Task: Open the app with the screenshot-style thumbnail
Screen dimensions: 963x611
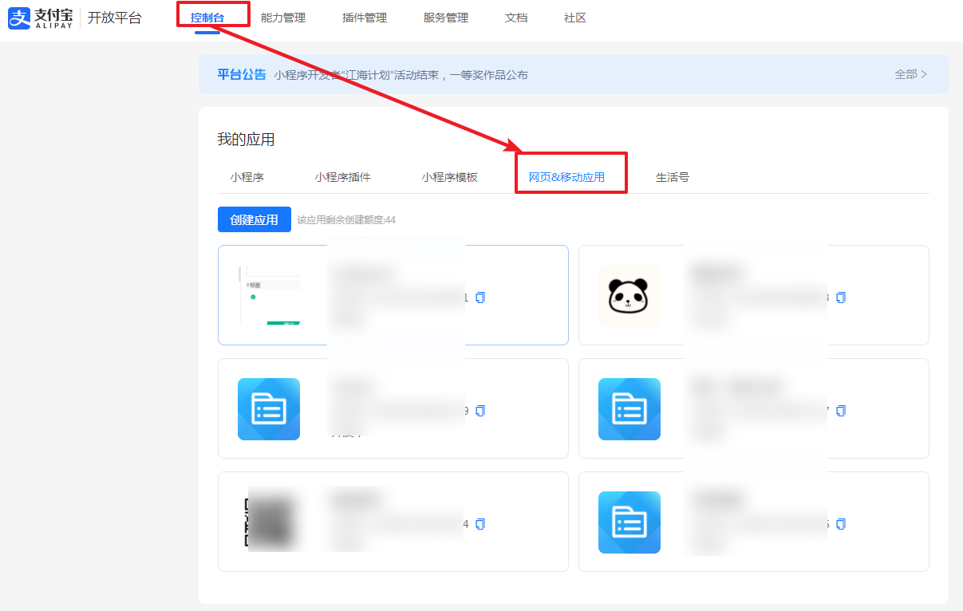Action: [x=269, y=296]
